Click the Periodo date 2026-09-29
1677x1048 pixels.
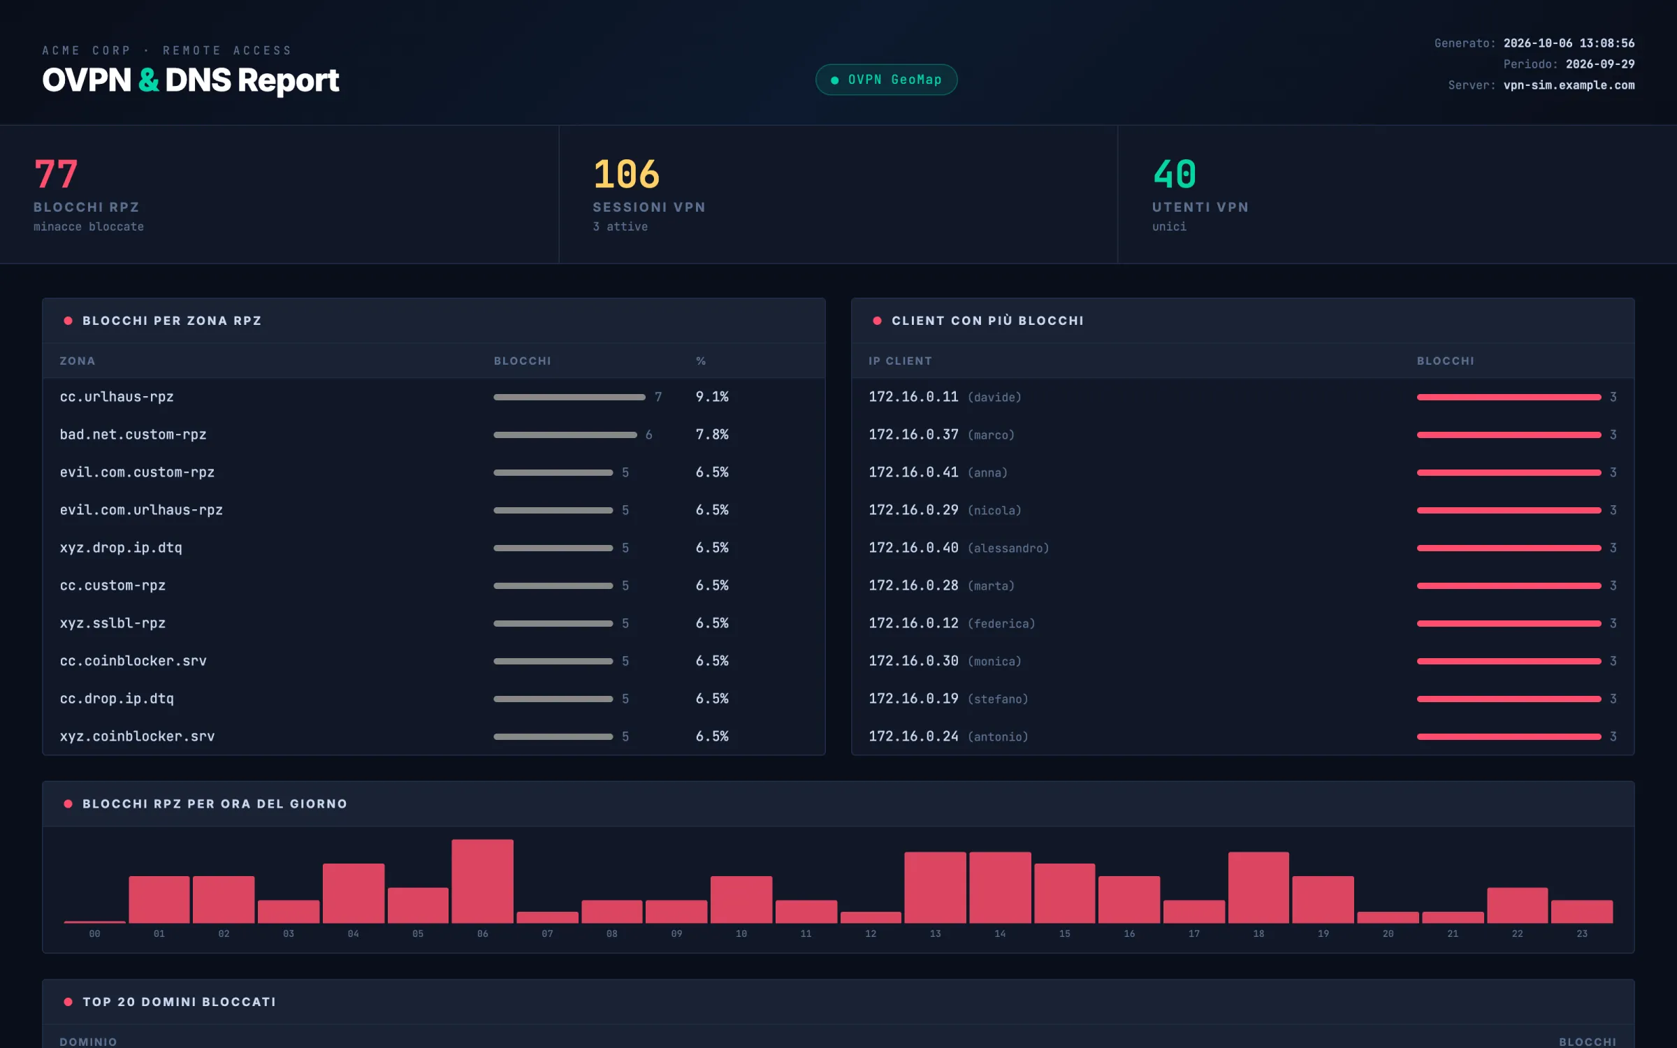(1600, 64)
